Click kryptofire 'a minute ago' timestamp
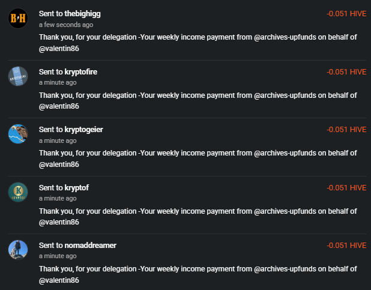 58,83
